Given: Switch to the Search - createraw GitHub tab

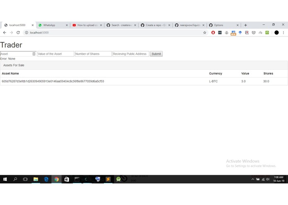Looking at the screenshot, I should [121, 25].
